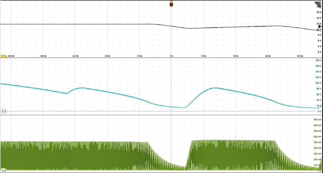Click the orange trigger position marker T
This screenshot has width=323, height=173.
pos(171,5)
